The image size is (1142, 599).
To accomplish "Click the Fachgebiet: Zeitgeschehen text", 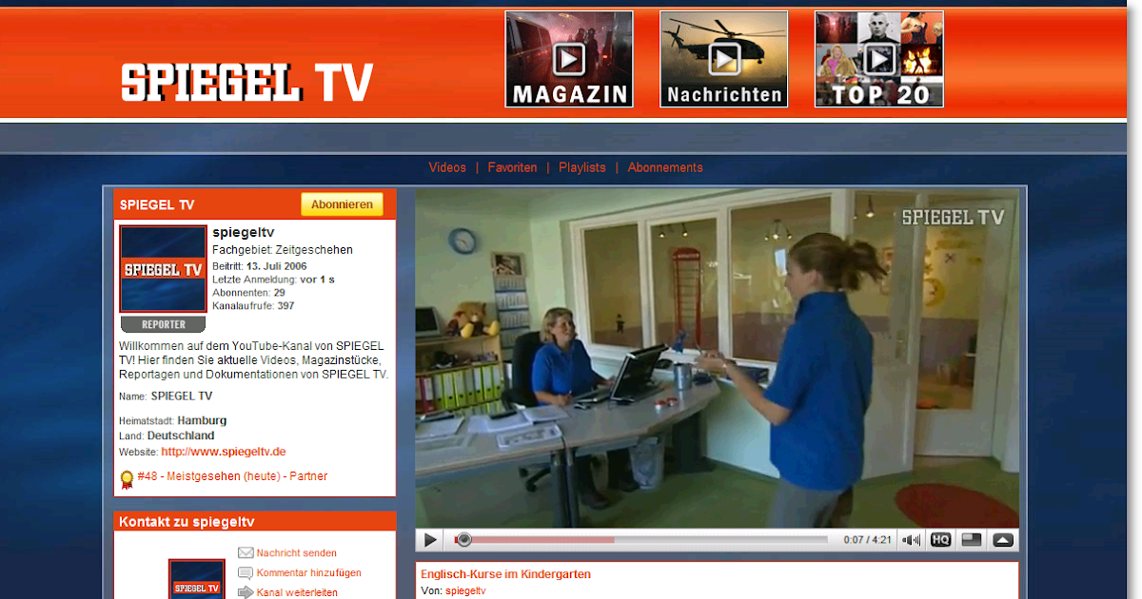I will pyautogui.click(x=283, y=250).
